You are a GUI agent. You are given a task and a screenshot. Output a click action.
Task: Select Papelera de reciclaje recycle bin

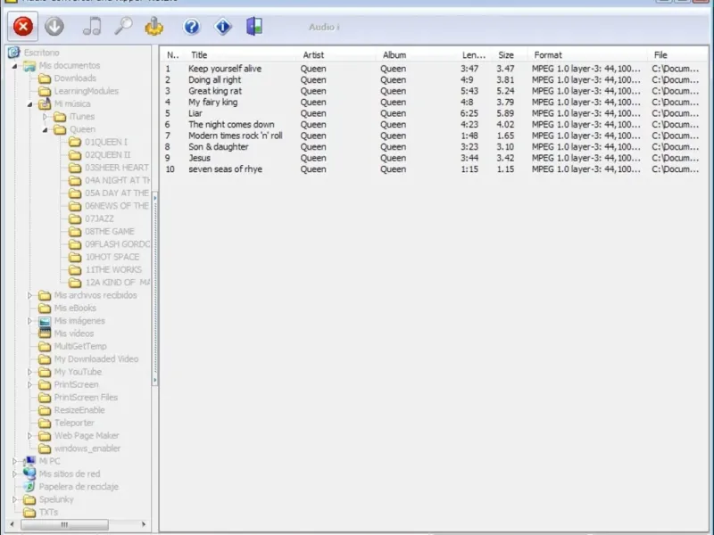pyautogui.click(x=29, y=486)
